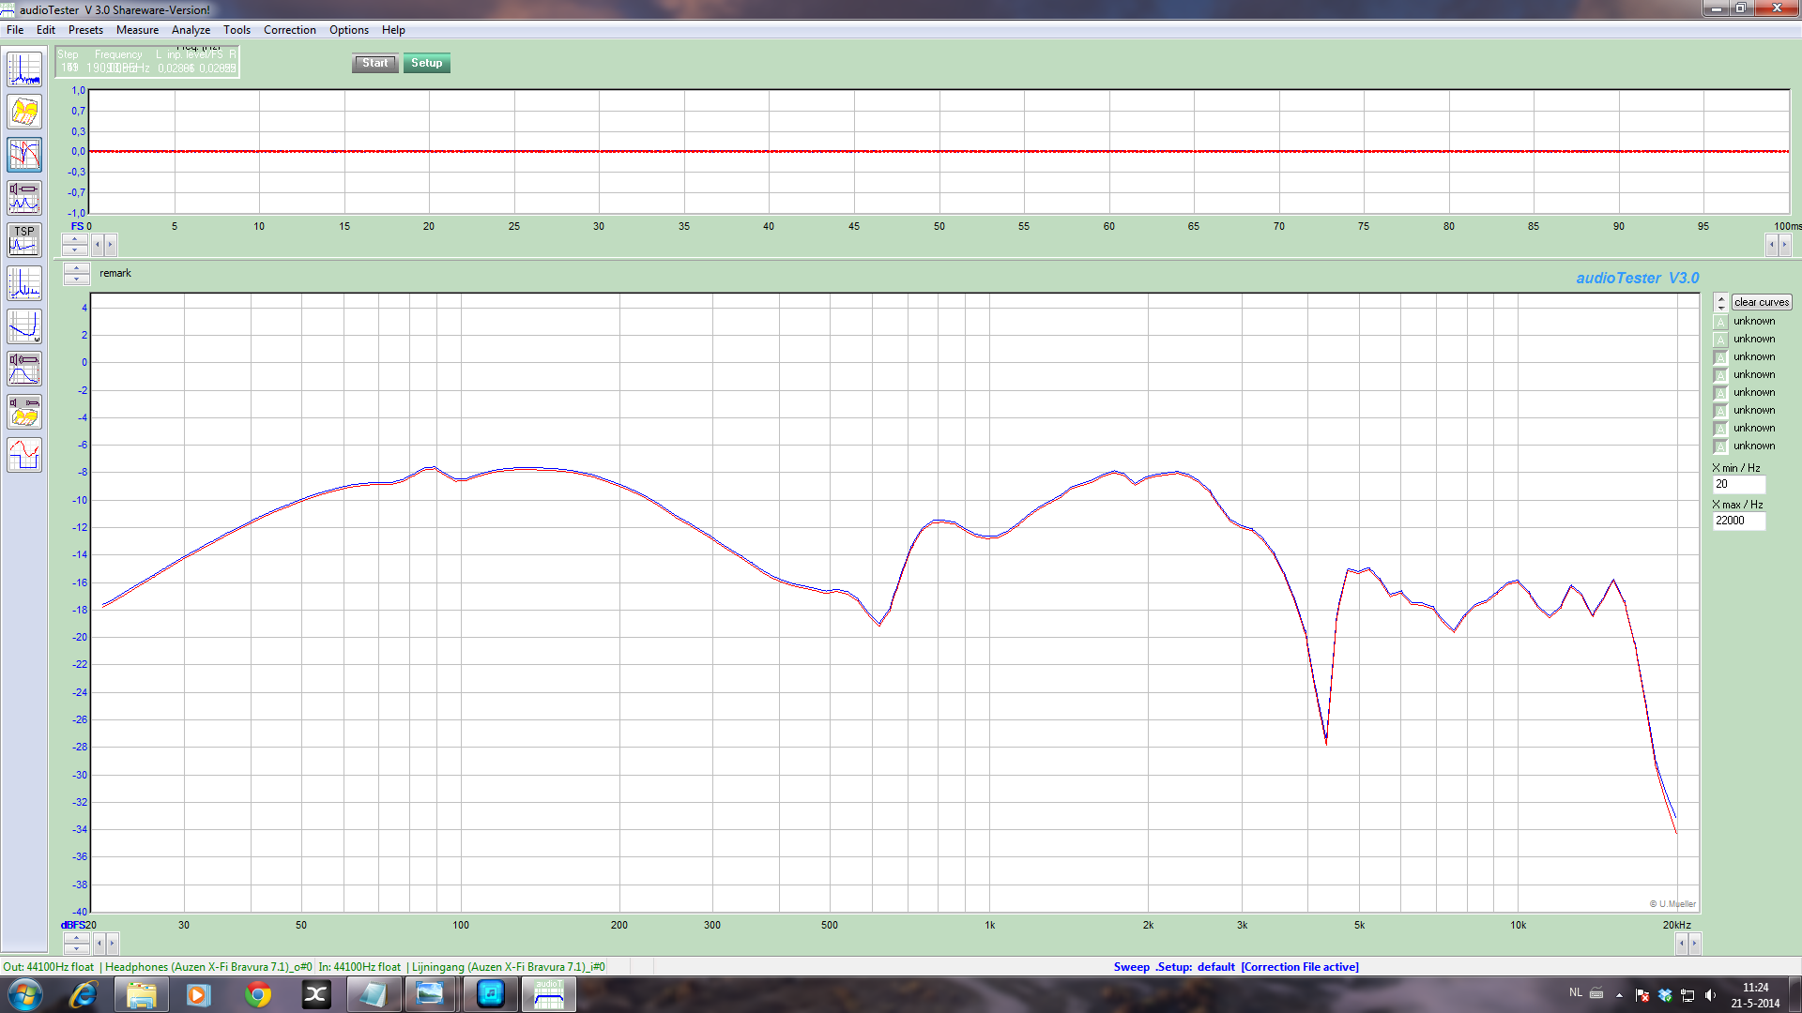Open the speaker waterfall decay tool
Image resolution: width=1802 pixels, height=1013 pixels.
[24, 412]
